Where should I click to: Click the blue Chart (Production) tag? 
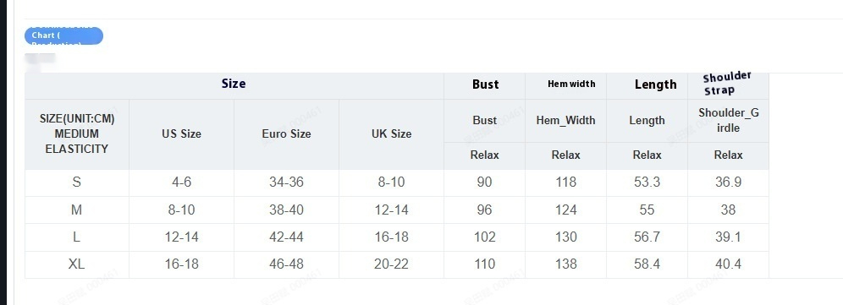(x=63, y=35)
